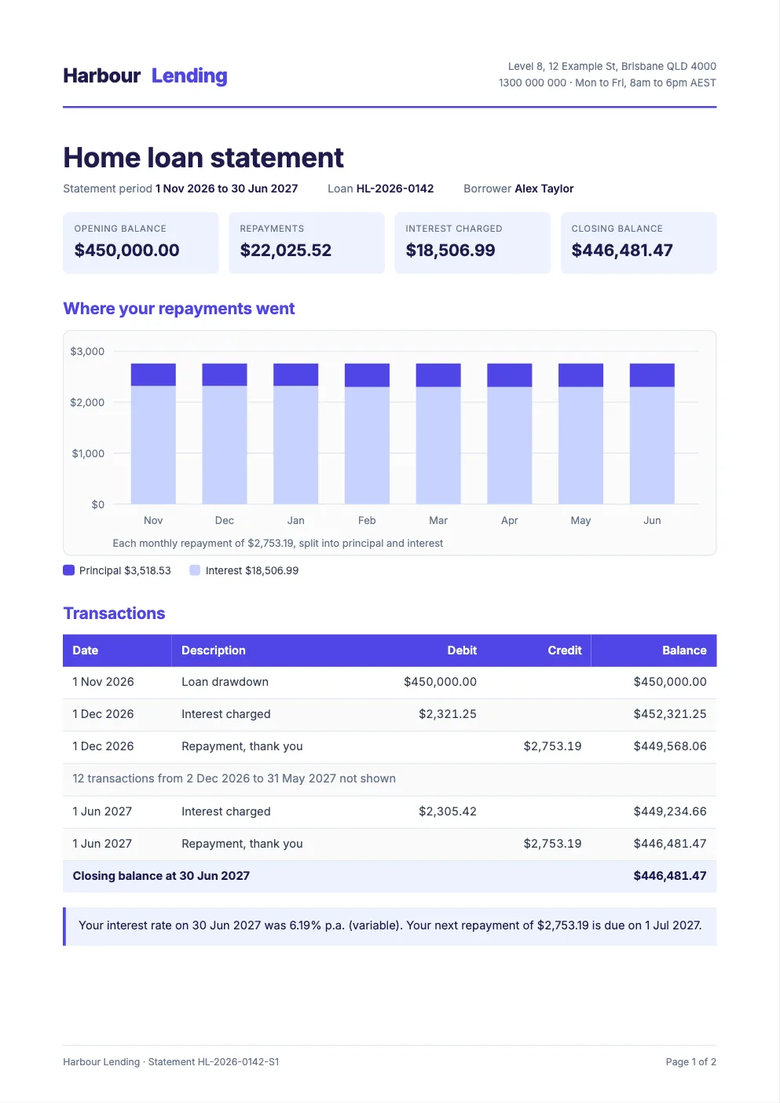
Task: Click the Jan bar in the chart
Action: click(295, 434)
